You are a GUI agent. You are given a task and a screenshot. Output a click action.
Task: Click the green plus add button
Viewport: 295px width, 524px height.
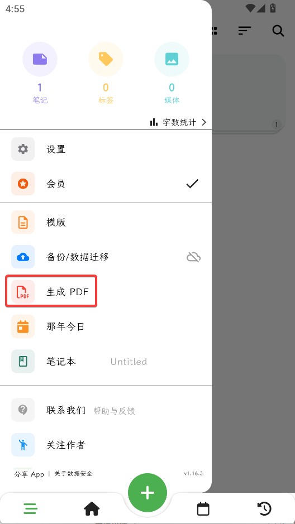[x=147, y=493]
